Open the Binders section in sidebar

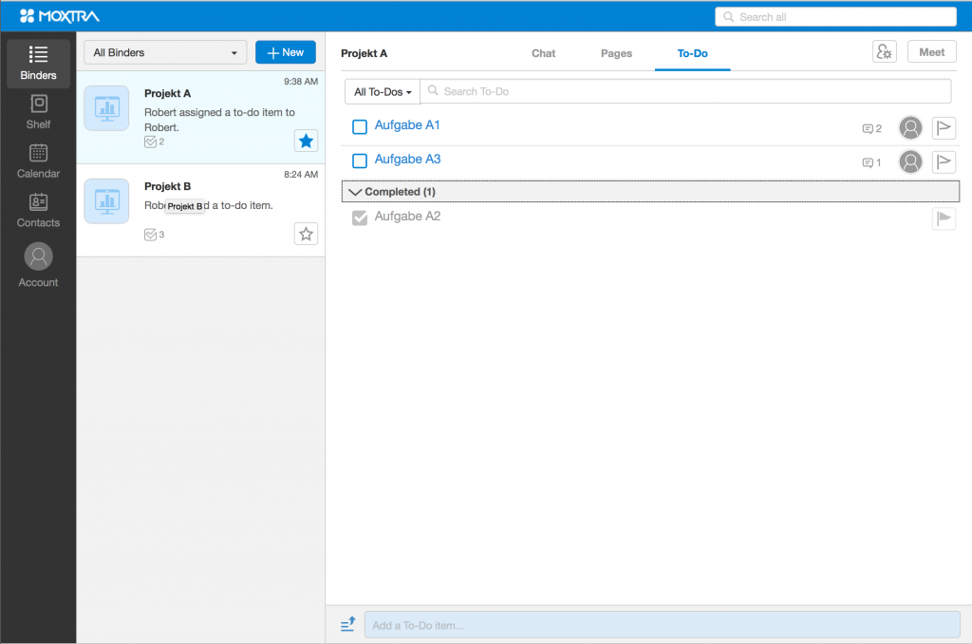(38, 63)
